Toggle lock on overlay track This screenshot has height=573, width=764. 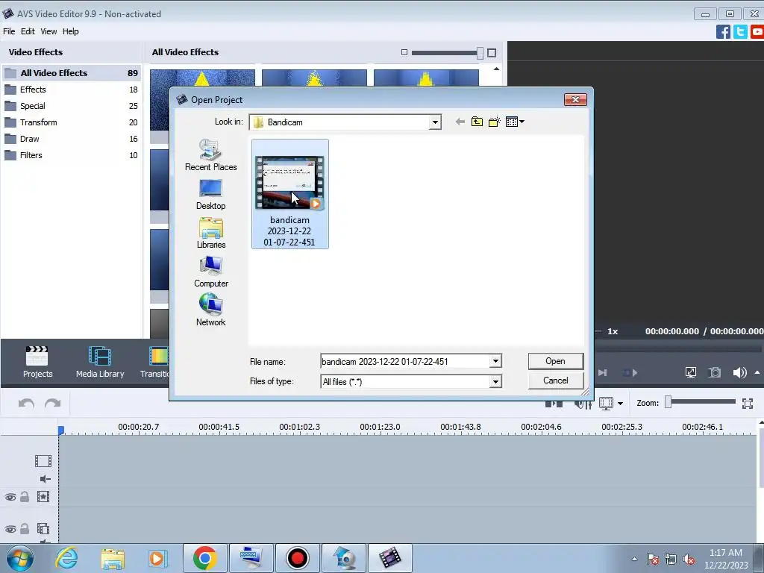coord(25,528)
